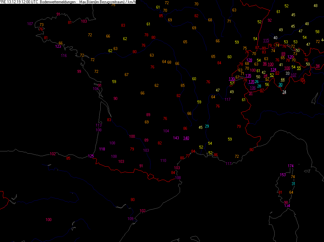324x242 pixels.
Task: Select the underlined 130 station reading
Action: click(x=232, y=79)
